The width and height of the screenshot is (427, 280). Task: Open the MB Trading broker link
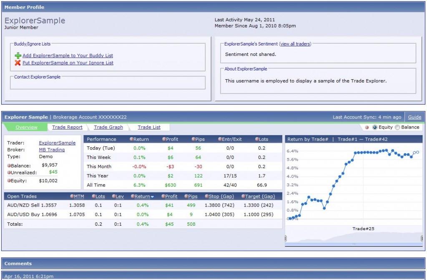[52, 150]
